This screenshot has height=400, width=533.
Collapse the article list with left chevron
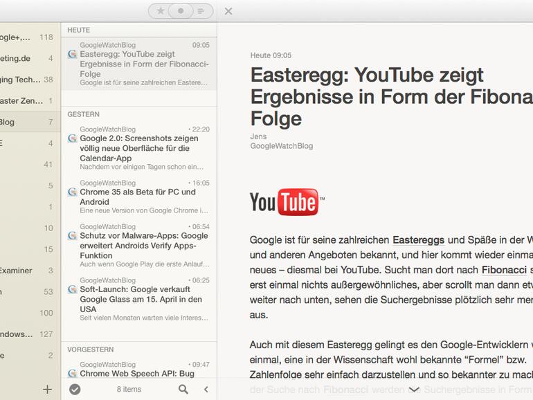(x=206, y=390)
